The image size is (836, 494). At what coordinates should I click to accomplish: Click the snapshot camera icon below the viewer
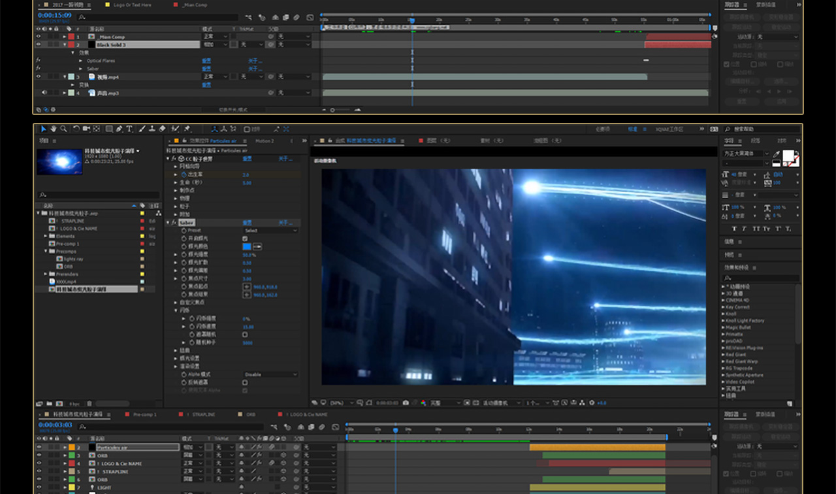click(406, 403)
